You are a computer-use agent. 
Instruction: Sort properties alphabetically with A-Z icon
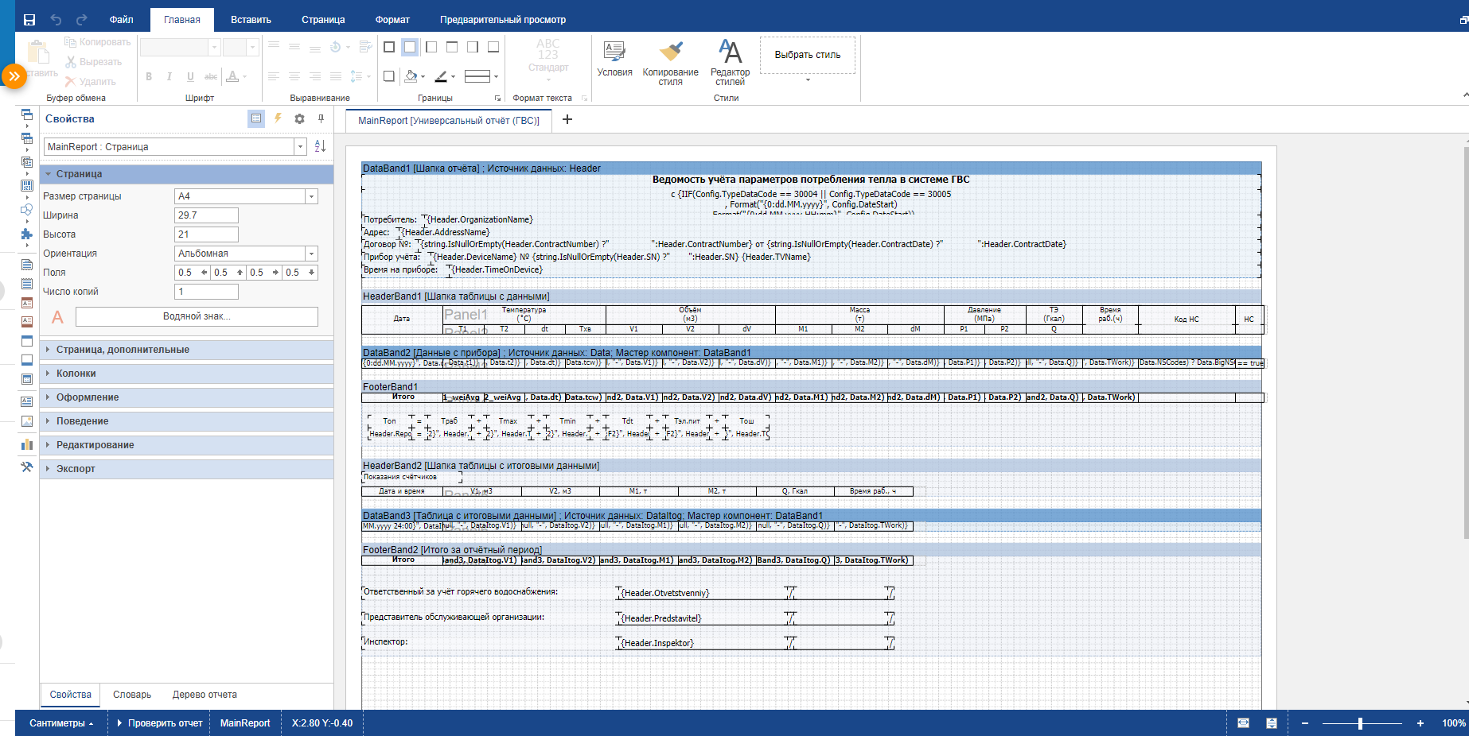pos(320,146)
